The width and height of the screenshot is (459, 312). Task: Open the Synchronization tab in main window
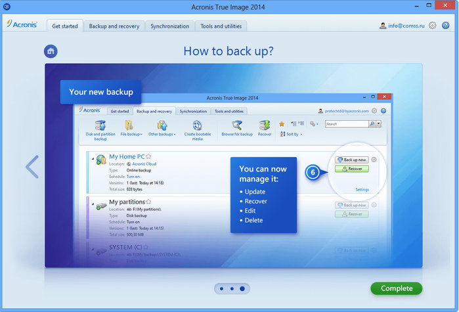click(x=170, y=26)
